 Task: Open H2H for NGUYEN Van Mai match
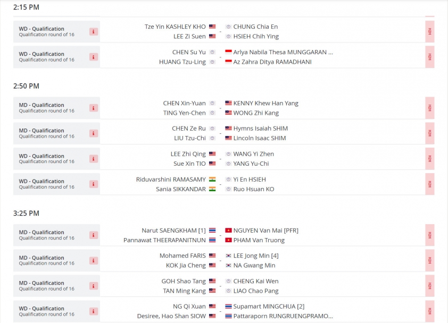pyautogui.click(x=430, y=235)
